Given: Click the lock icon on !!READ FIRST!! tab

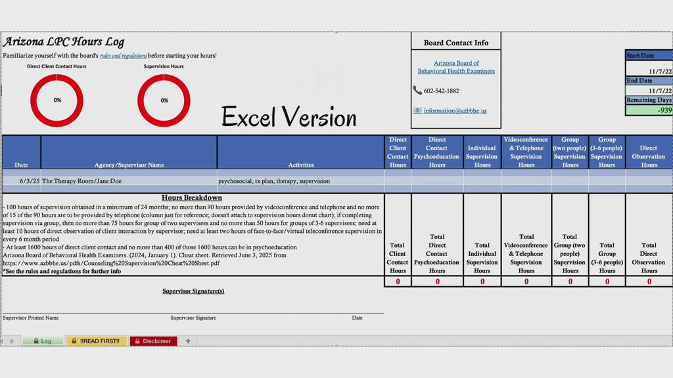Looking at the screenshot, I should click(x=74, y=341).
